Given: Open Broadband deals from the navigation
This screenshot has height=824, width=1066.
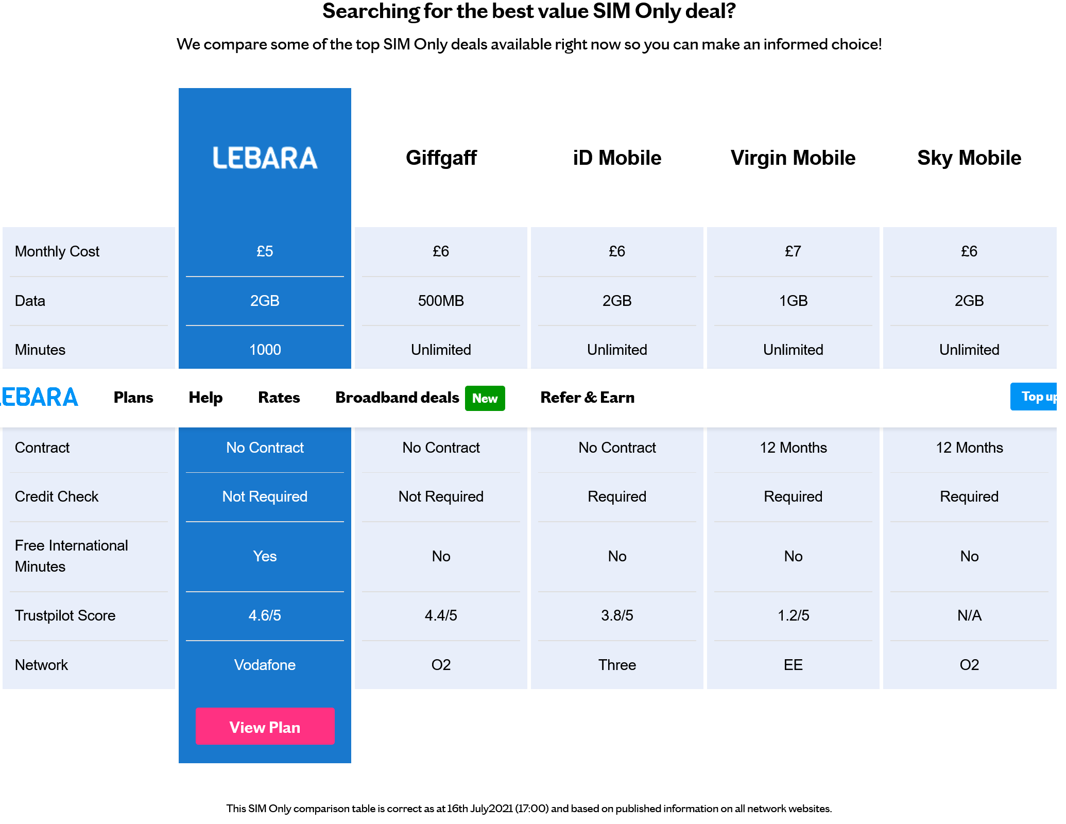Looking at the screenshot, I should coord(397,397).
